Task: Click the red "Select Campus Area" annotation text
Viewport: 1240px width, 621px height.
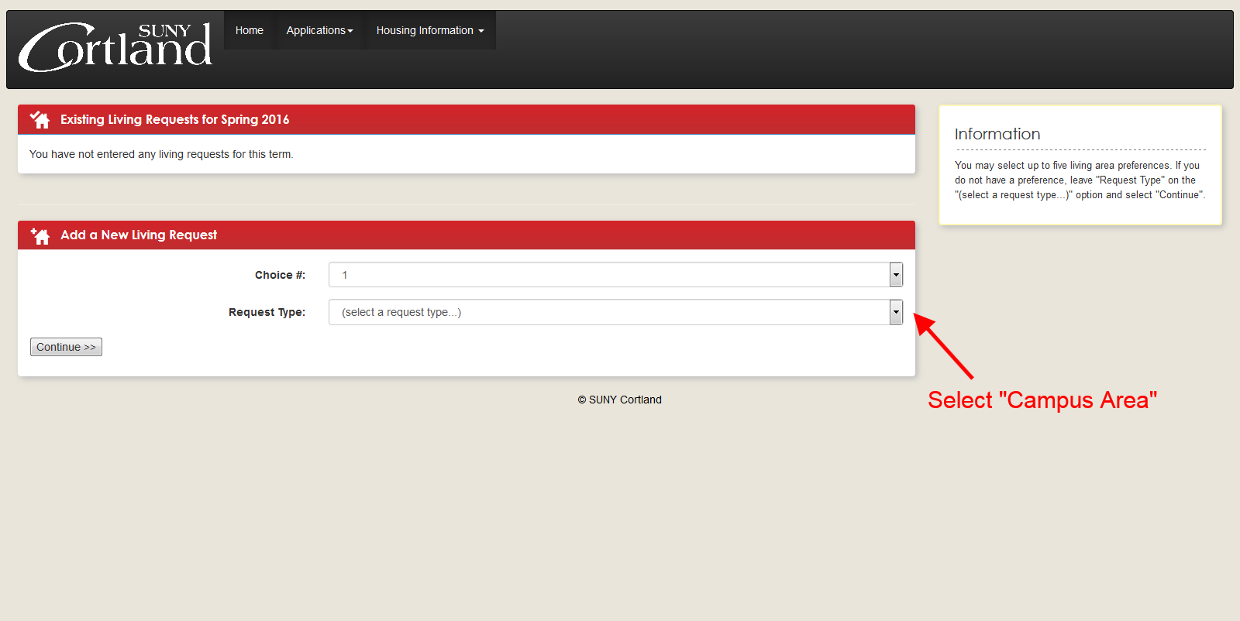Action: click(x=1042, y=400)
